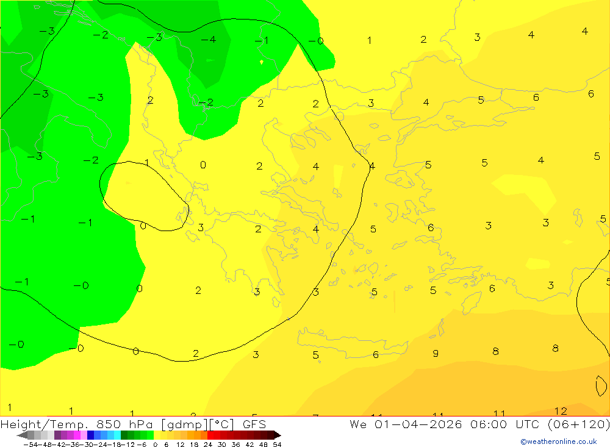Click the 'Height/Temp. 850 hPa' chart title
The image size is (610, 447).
tap(78, 424)
